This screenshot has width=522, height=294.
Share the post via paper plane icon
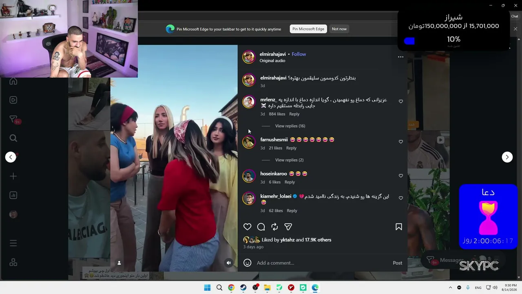[x=288, y=227]
